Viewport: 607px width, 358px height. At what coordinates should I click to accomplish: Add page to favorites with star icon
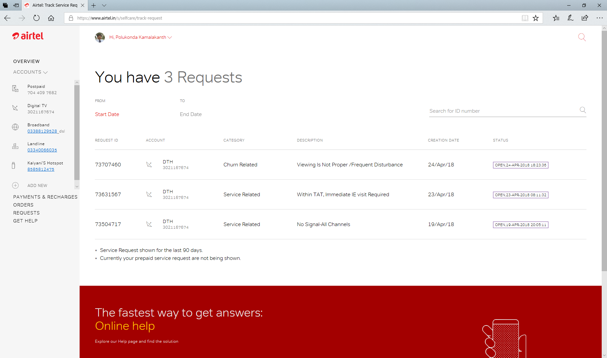click(x=536, y=18)
